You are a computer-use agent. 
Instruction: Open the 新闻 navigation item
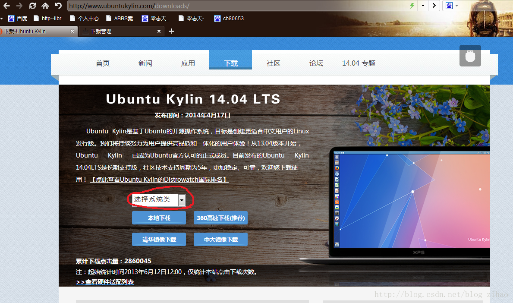click(x=145, y=63)
